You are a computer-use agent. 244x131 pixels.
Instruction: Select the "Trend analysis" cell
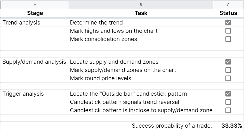(21, 23)
